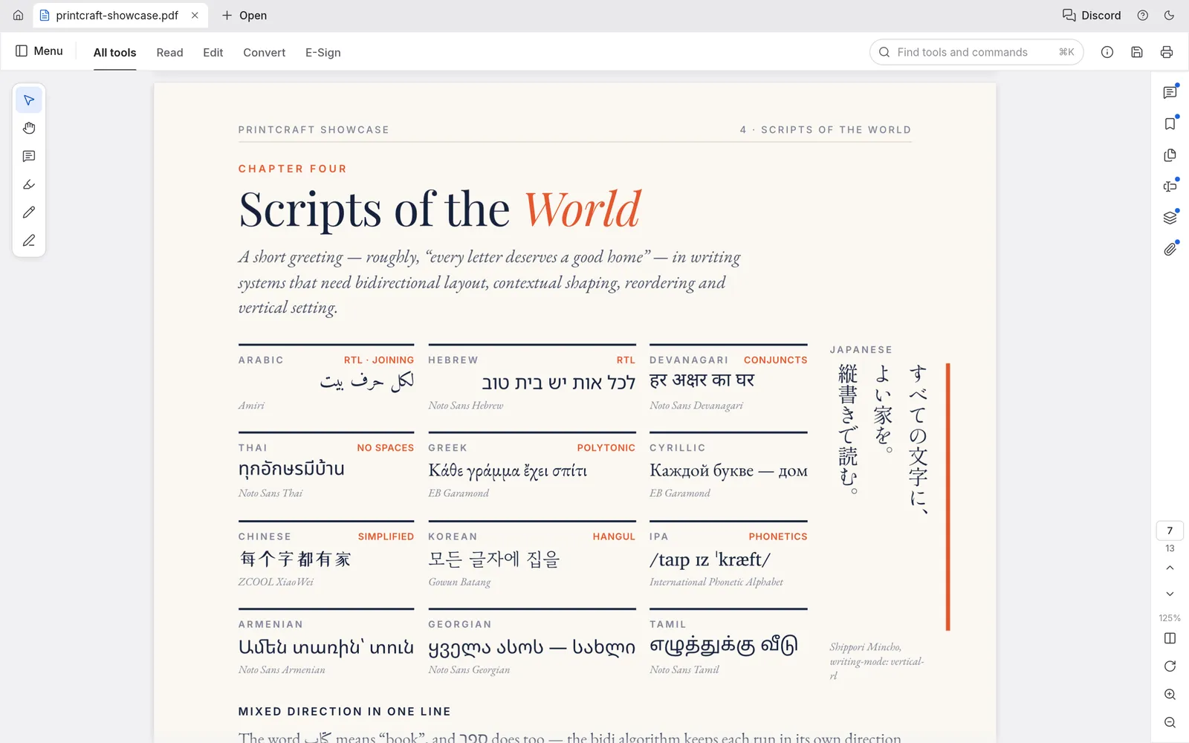
Task: Switch to the E-Sign tab
Action: (323, 53)
